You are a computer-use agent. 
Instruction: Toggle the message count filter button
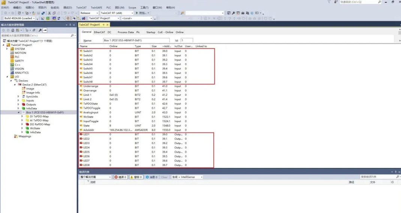pyautogui.click(x=152, y=177)
